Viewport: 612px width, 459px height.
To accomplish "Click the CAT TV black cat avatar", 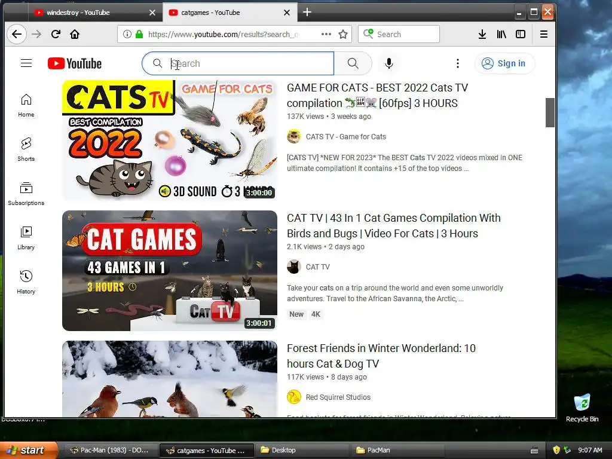I will click(x=294, y=267).
